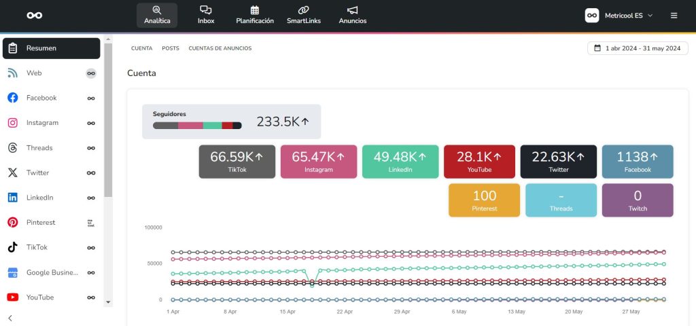Click the connection badge next to Web

91,73
